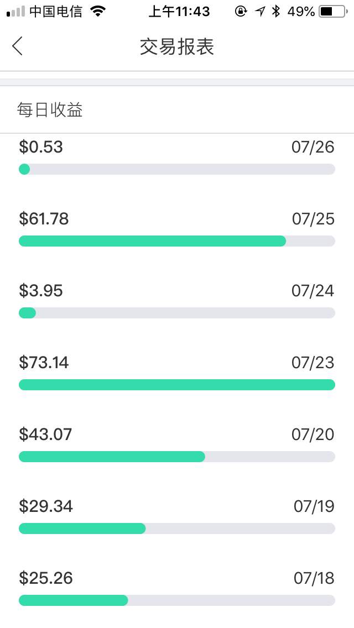Click the $0.53 progress bar dot
The width and height of the screenshot is (354, 628).
click(24, 169)
